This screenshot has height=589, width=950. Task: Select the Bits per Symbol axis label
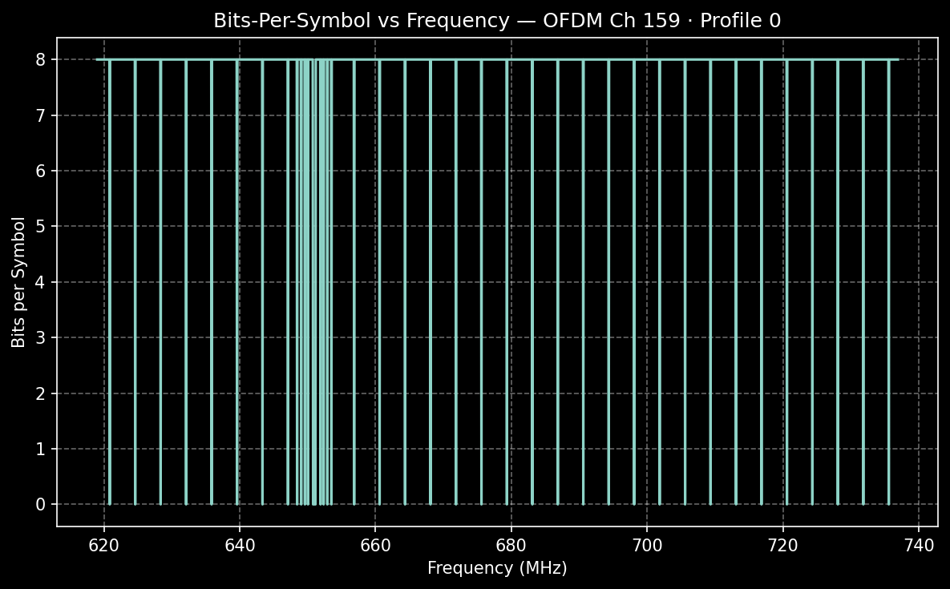coord(16,280)
